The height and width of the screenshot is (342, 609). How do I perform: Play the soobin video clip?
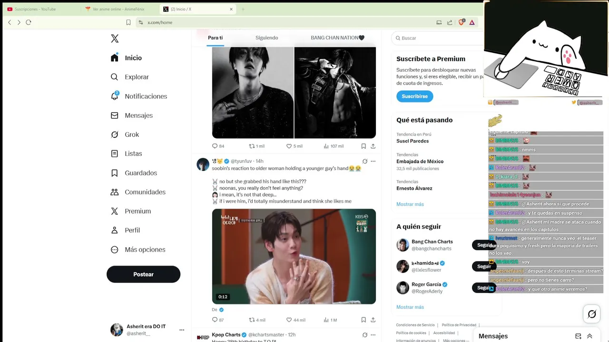click(294, 256)
